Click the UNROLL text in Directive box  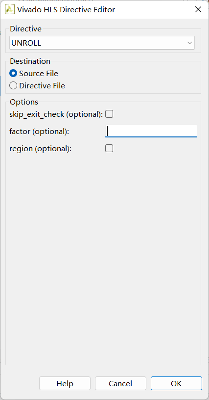26,43
